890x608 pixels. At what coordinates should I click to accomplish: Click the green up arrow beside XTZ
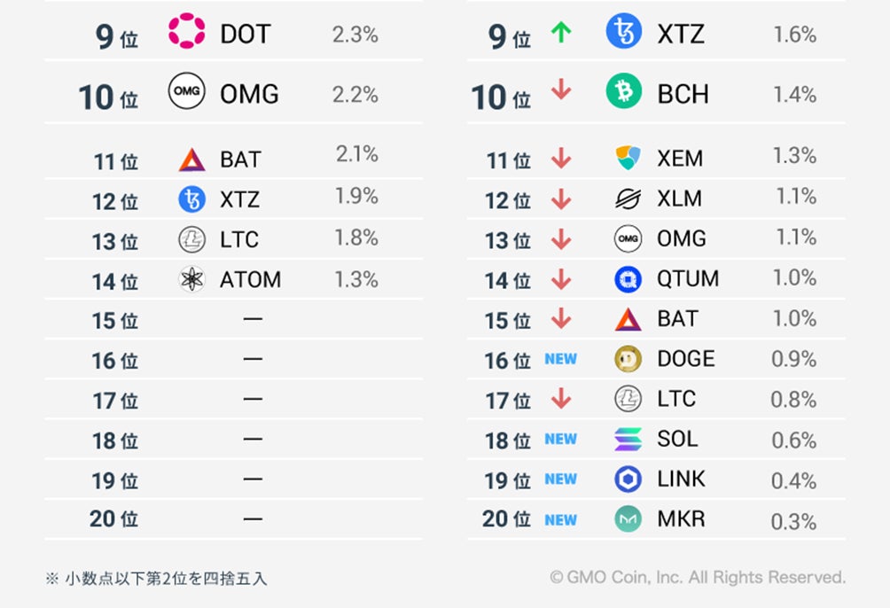pos(560,34)
